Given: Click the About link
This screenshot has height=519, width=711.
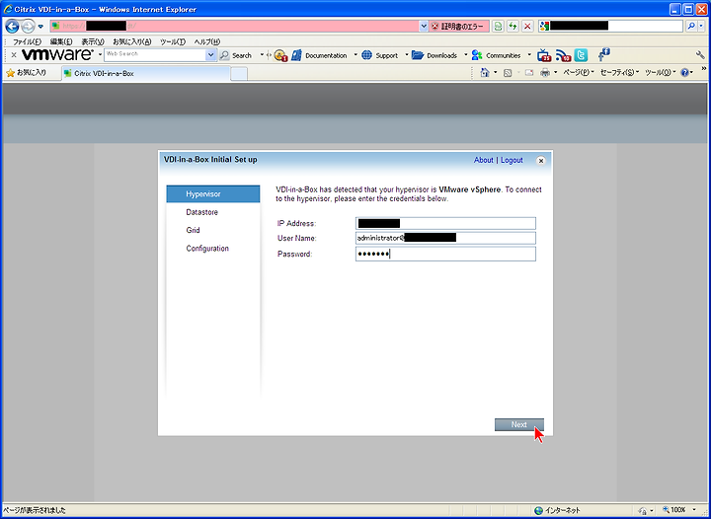Looking at the screenshot, I should pyautogui.click(x=483, y=160).
